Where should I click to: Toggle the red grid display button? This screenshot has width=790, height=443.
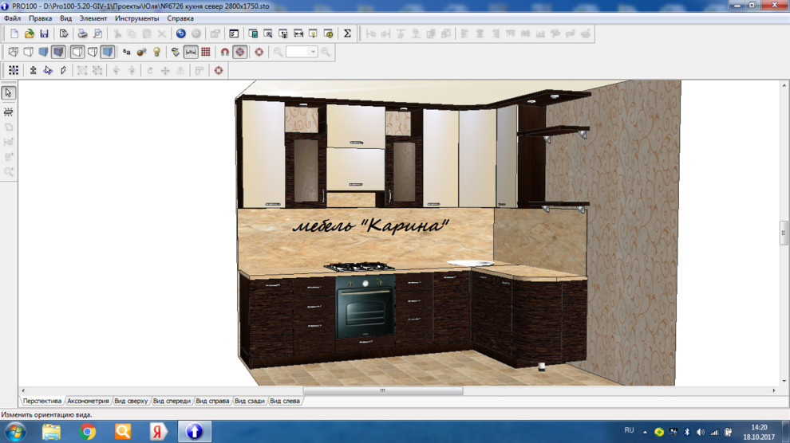pyautogui.click(x=206, y=52)
